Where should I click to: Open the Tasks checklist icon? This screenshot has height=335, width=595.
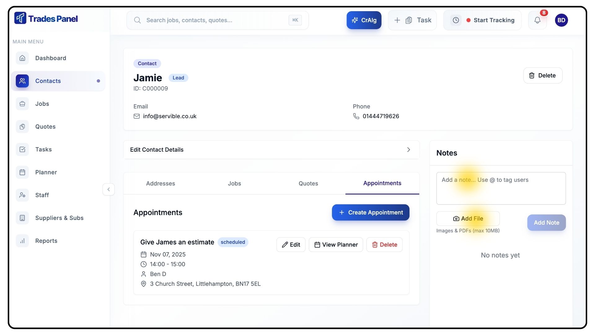22,150
